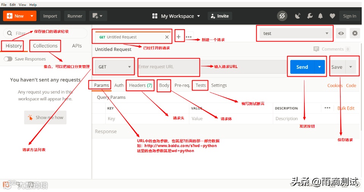Select the Headers (7) tab

[141, 85]
